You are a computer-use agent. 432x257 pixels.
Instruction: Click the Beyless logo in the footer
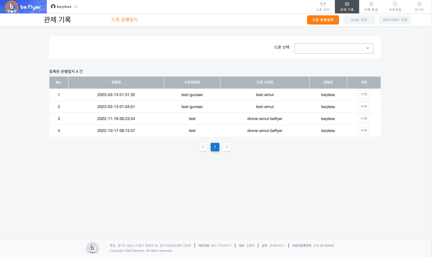point(93,248)
